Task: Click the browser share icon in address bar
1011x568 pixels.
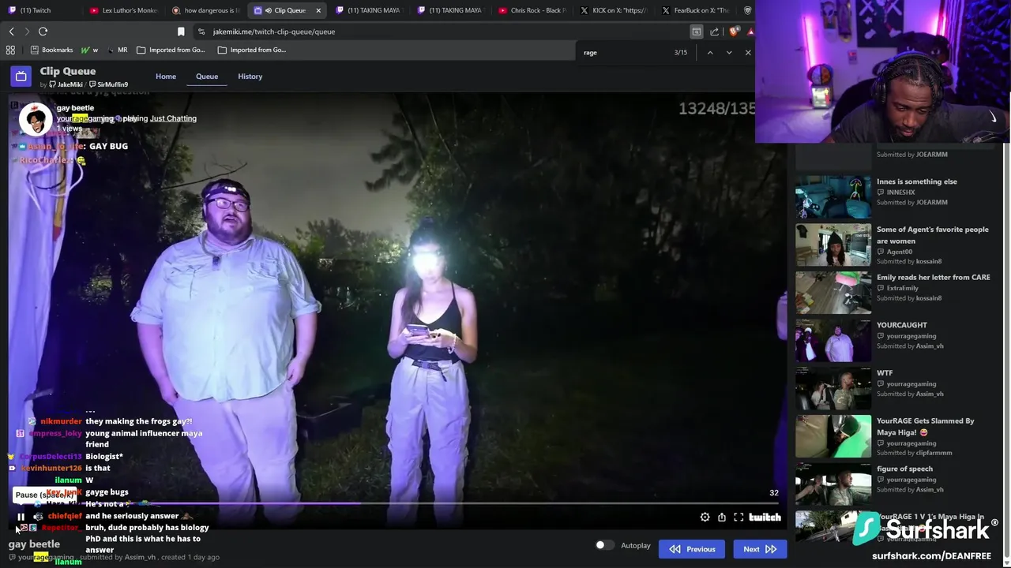Action: point(715,32)
